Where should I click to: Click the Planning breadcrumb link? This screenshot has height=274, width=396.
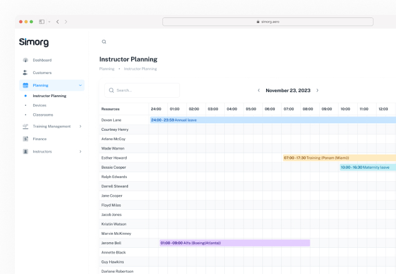click(x=107, y=68)
